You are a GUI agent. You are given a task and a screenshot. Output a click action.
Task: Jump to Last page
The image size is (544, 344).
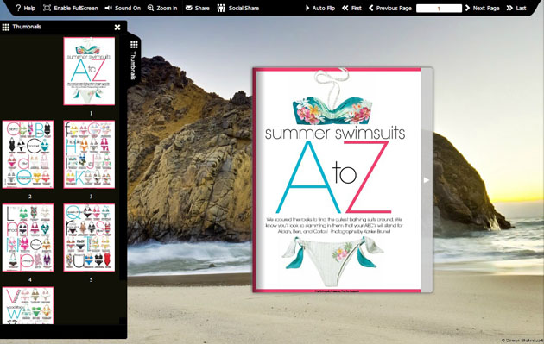click(x=516, y=8)
